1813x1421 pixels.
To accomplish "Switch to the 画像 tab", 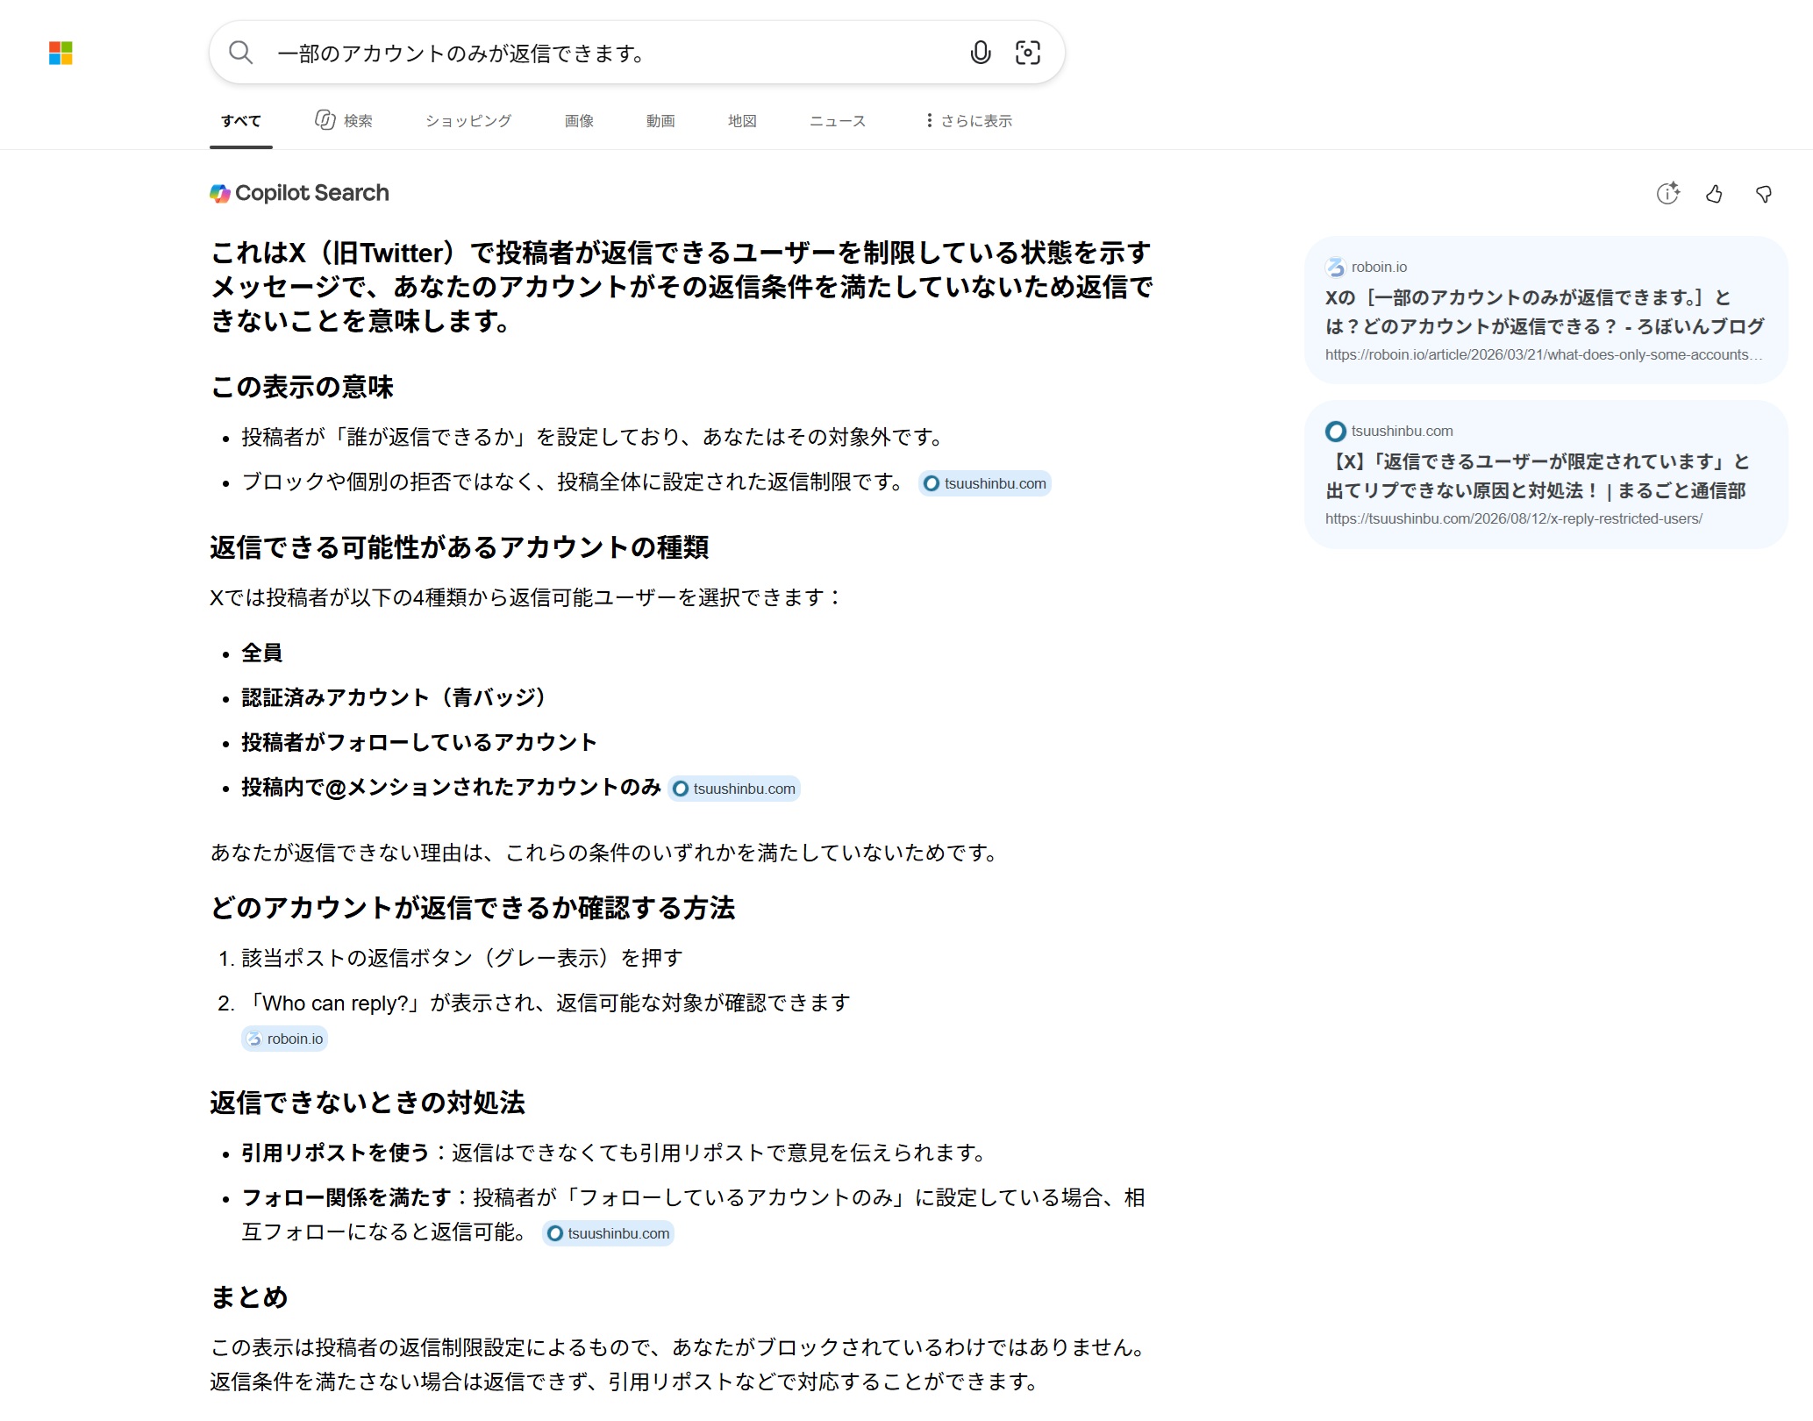I will [x=579, y=121].
